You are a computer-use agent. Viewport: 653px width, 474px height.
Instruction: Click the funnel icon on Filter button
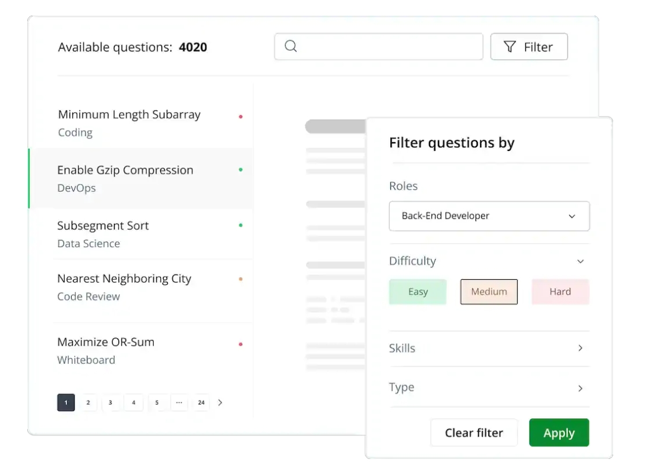pyautogui.click(x=510, y=47)
